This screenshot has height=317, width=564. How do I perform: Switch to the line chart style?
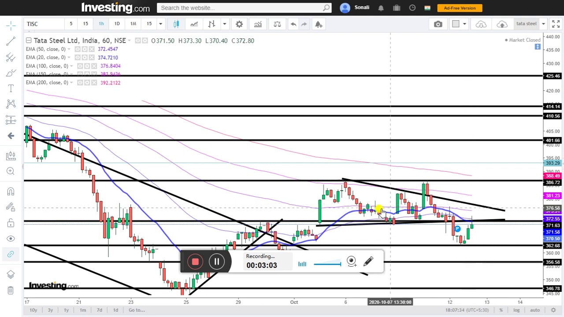194,24
